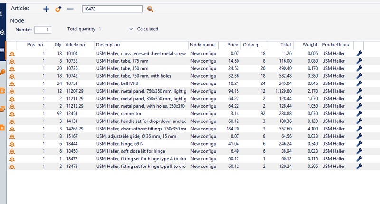Viewport: 380px width, 204px height.
Task: Open wrench settings for article 11207.29
Action: pos(359,91)
